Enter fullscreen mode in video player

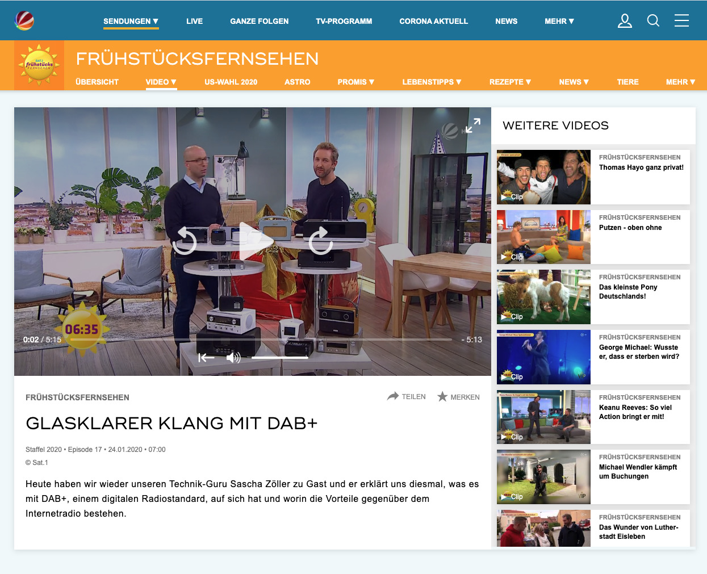[x=473, y=125]
